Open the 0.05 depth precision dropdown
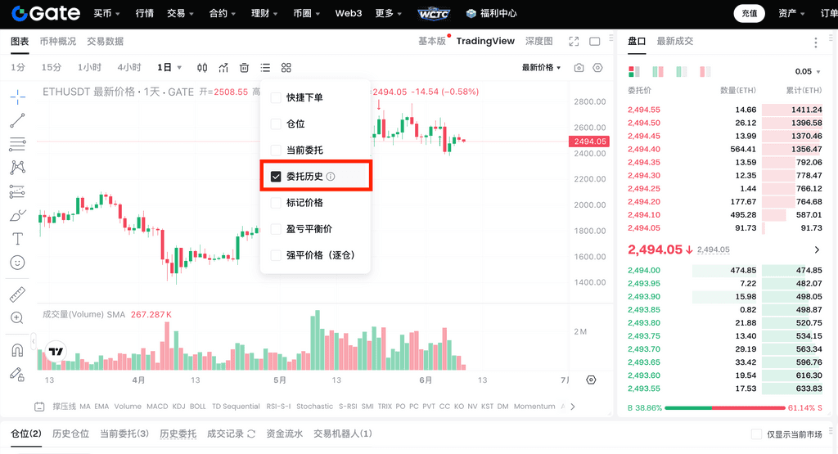This screenshot has width=838, height=454. (x=808, y=72)
